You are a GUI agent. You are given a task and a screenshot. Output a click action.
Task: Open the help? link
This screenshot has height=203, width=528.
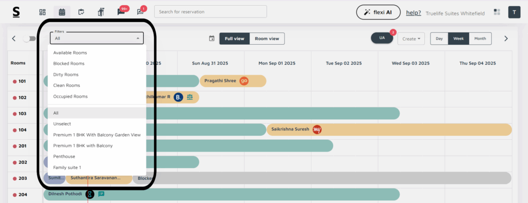tap(414, 13)
